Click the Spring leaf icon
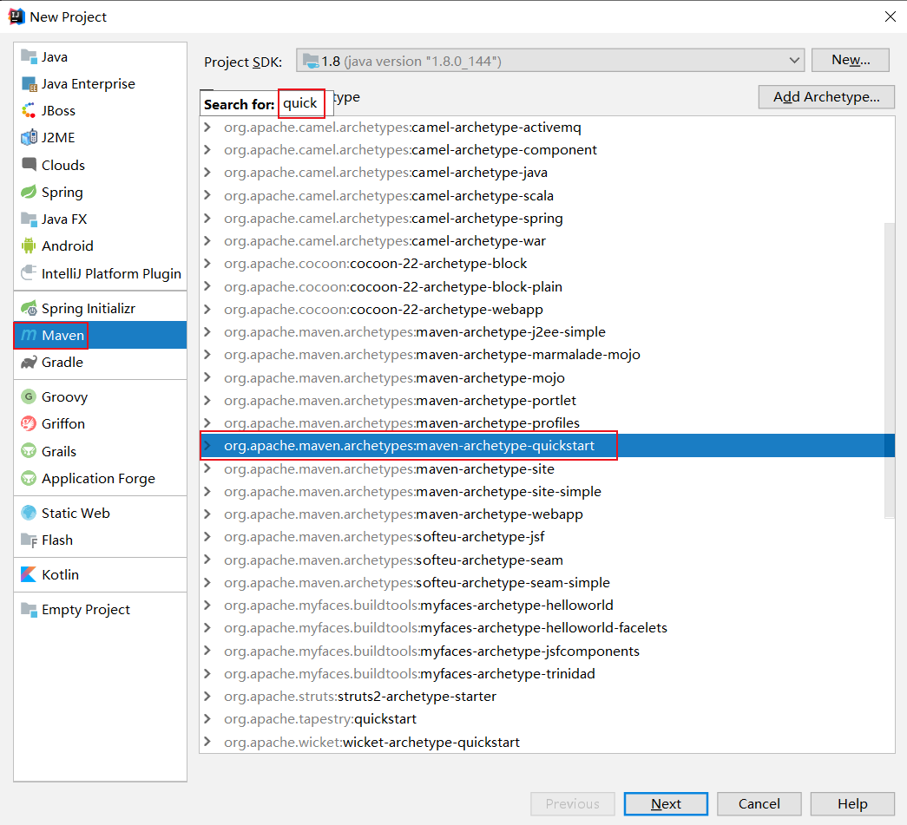Image resolution: width=907 pixels, height=825 pixels. [29, 192]
